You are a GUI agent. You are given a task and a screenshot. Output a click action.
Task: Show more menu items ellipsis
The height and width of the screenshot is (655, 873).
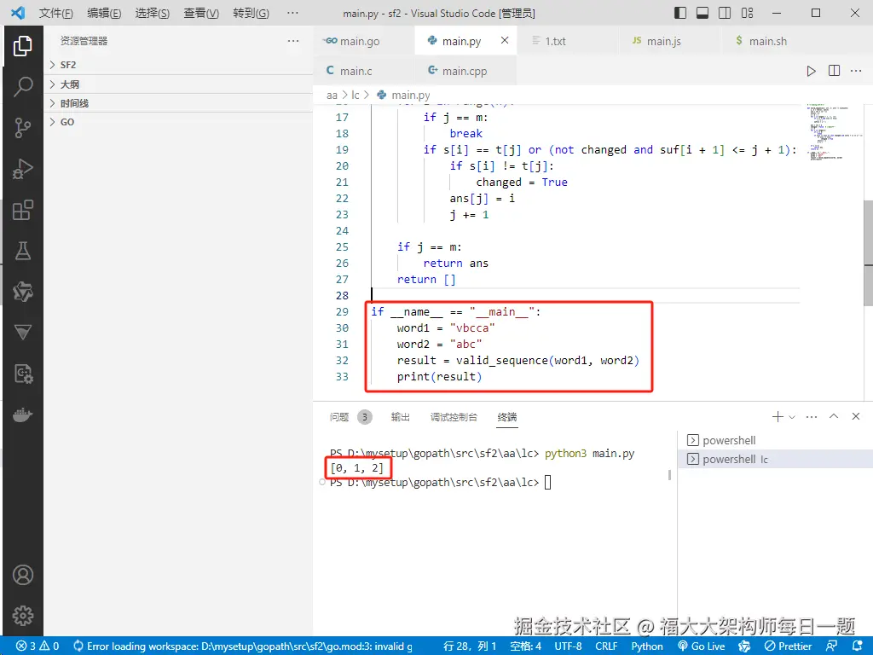point(292,13)
